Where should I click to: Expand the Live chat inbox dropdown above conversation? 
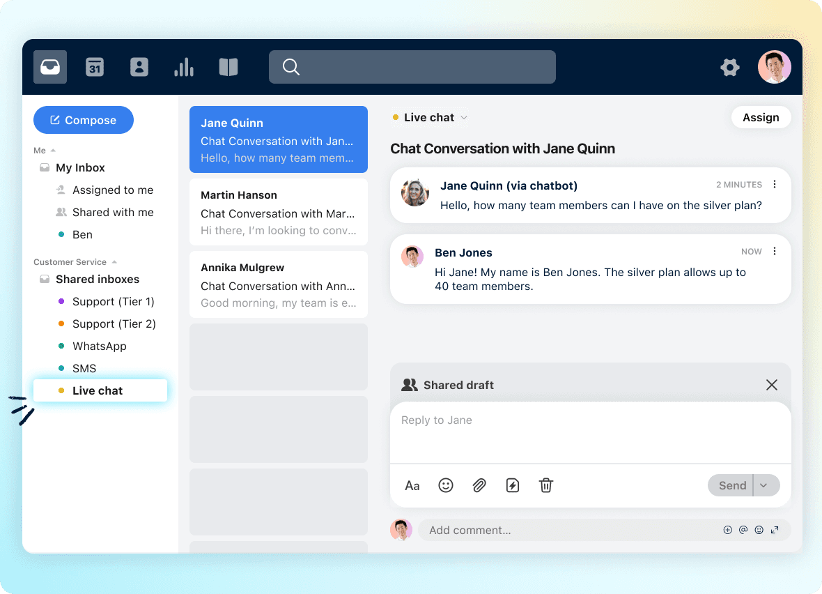click(x=464, y=118)
